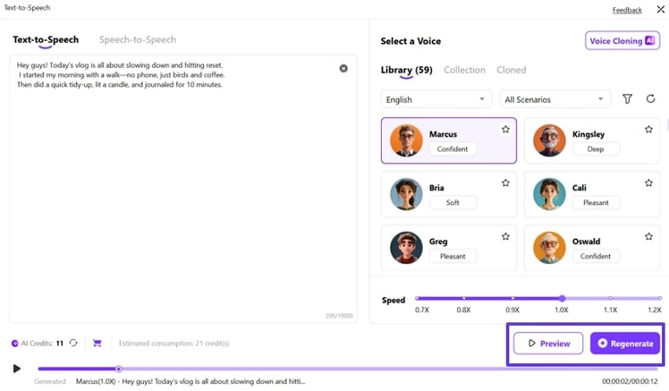Open the Collection voices tab

[464, 70]
